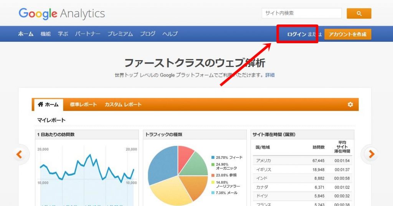
Task: Click the イギリス row label
Action: click(264, 170)
